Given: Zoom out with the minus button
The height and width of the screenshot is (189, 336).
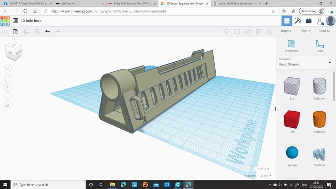Looking at the screenshot, I should tap(8, 96).
